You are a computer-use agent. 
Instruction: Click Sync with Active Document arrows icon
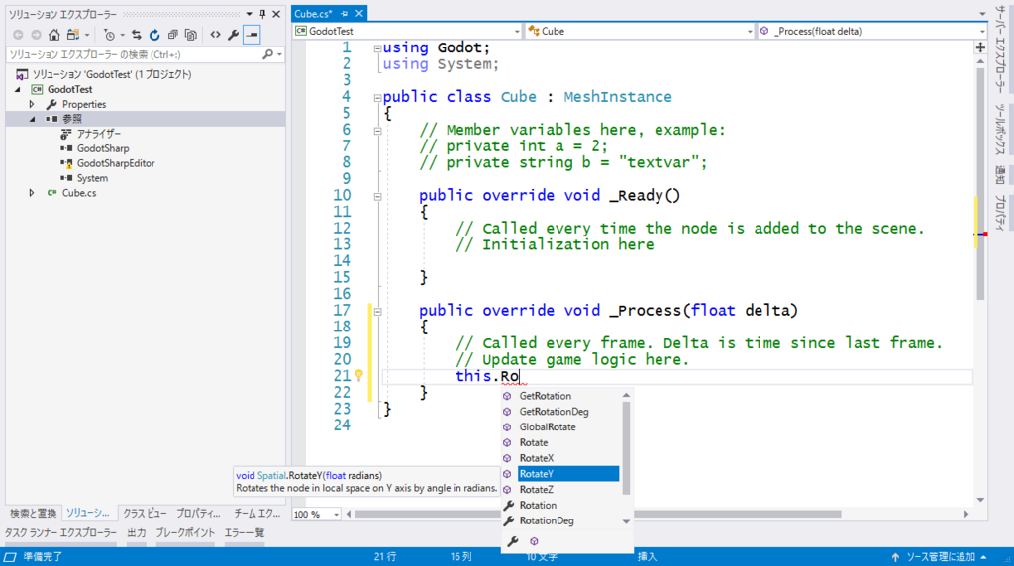click(x=136, y=35)
